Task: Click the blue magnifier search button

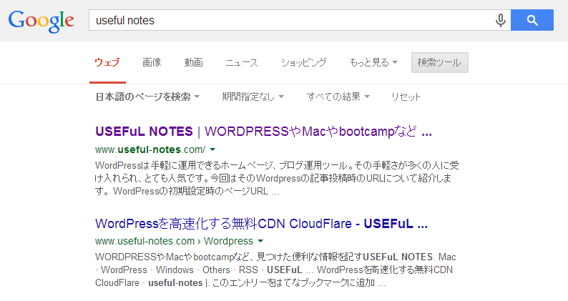Action: (x=532, y=20)
